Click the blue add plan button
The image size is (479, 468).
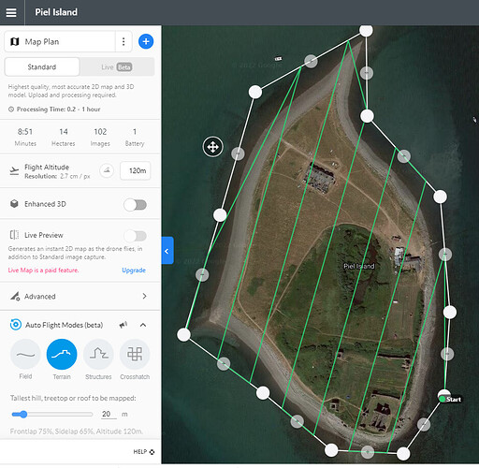(x=146, y=41)
